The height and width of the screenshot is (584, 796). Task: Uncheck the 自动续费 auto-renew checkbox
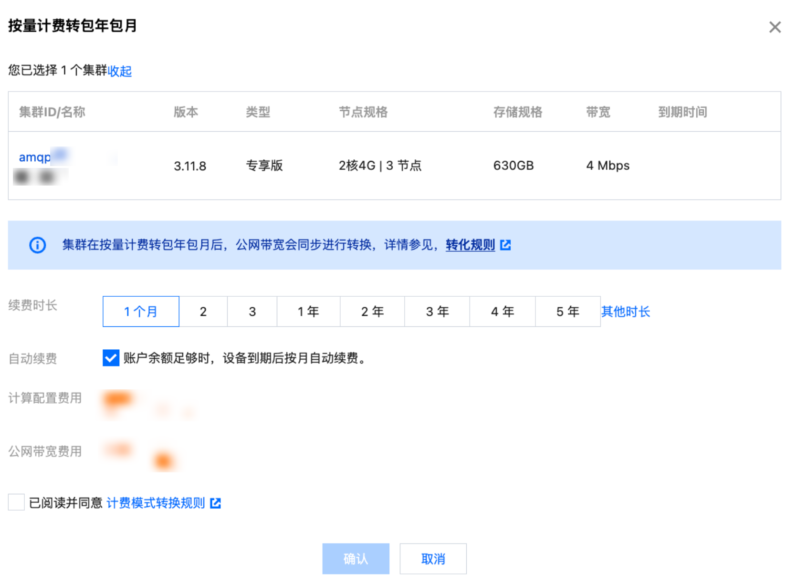pos(111,358)
